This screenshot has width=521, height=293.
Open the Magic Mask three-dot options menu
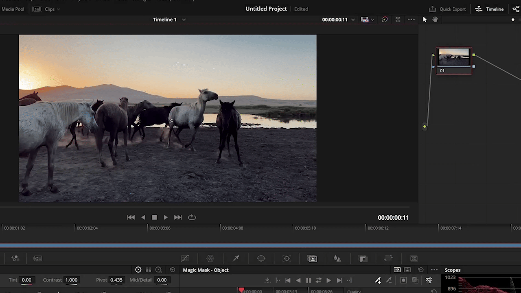pyautogui.click(x=434, y=270)
